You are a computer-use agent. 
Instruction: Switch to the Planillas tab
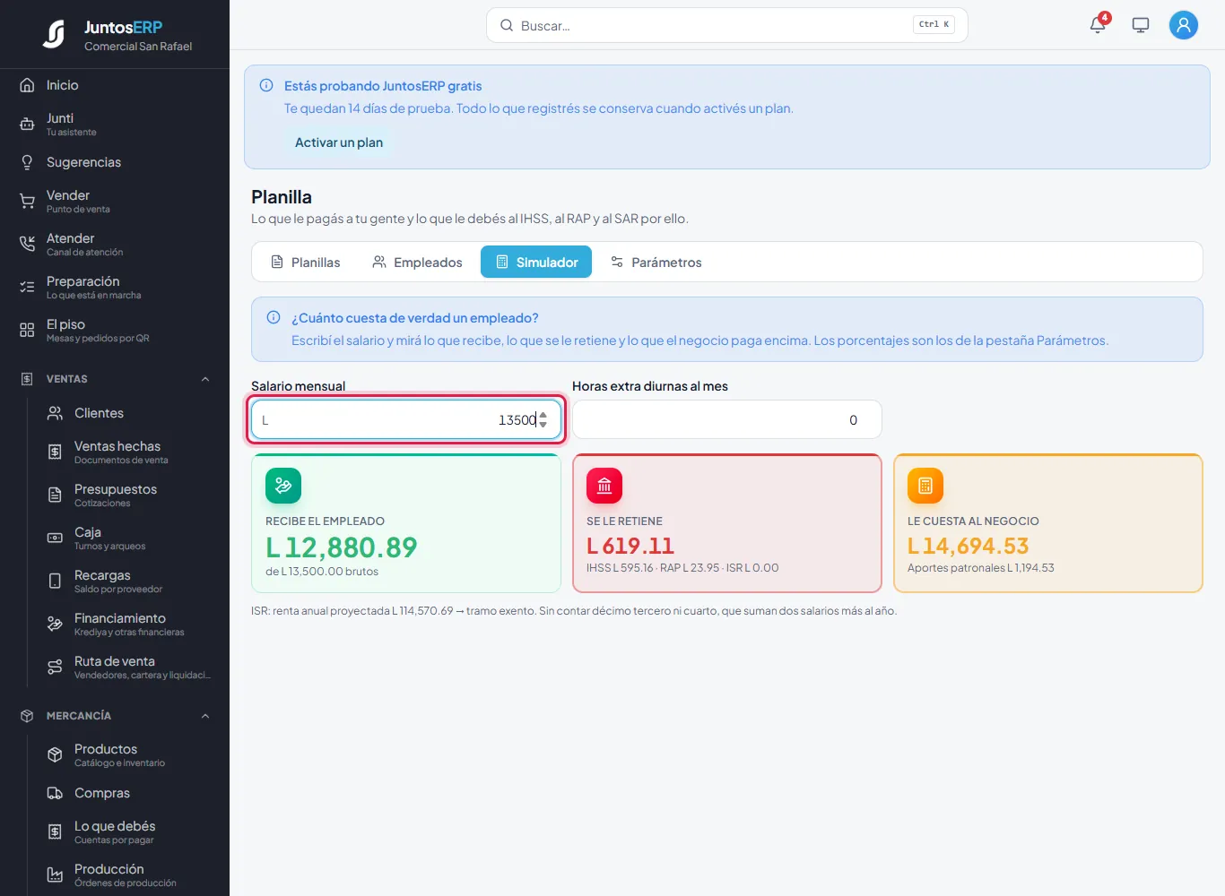[306, 262]
